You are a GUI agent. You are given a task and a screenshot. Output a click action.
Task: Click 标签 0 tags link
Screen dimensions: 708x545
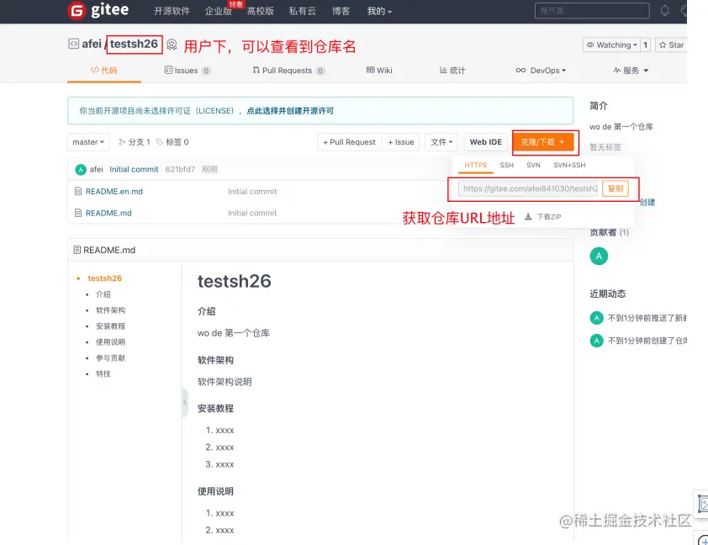[172, 142]
